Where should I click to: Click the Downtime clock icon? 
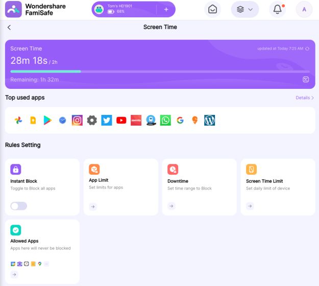click(173, 170)
